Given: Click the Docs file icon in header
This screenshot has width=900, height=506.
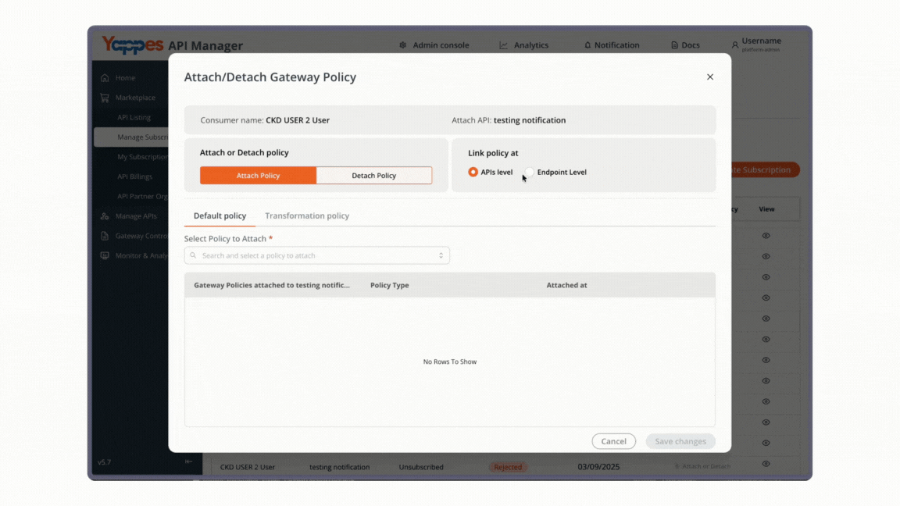Looking at the screenshot, I should pos(674,45).
